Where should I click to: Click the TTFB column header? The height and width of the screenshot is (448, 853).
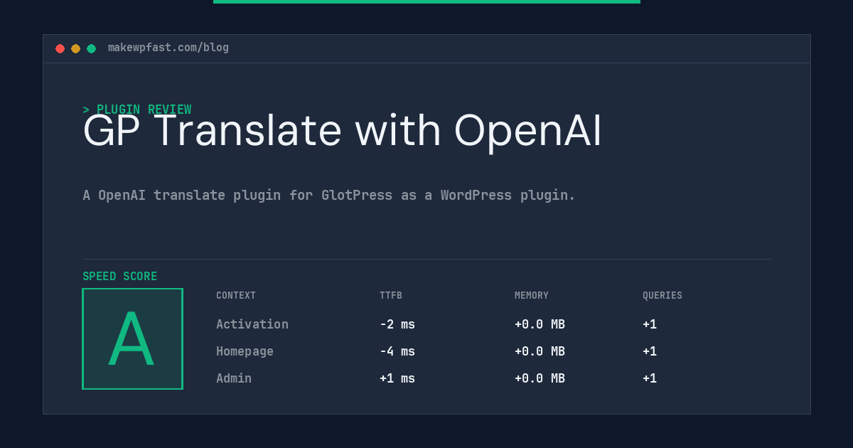[x=391, y=296]
